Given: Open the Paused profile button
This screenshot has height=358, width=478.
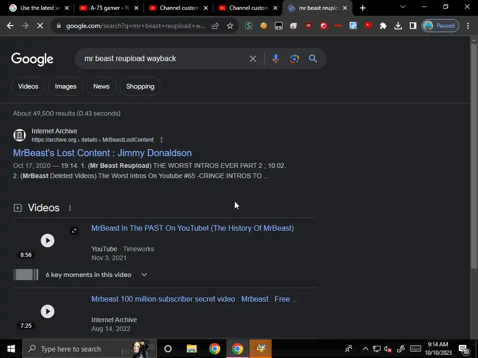Looking at the screenshot, I should [x=440, y=26].
